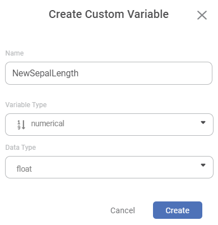The width and height of the screenshot is (218, 225).
Task: Click the Variable Type label
Action: [x=26, y=105]
